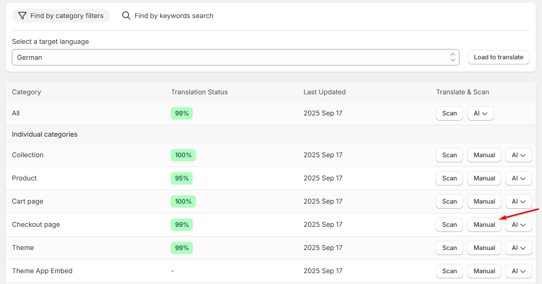Scan the Theme App Embed category
The image size is (542, 284).
point(449,271)
